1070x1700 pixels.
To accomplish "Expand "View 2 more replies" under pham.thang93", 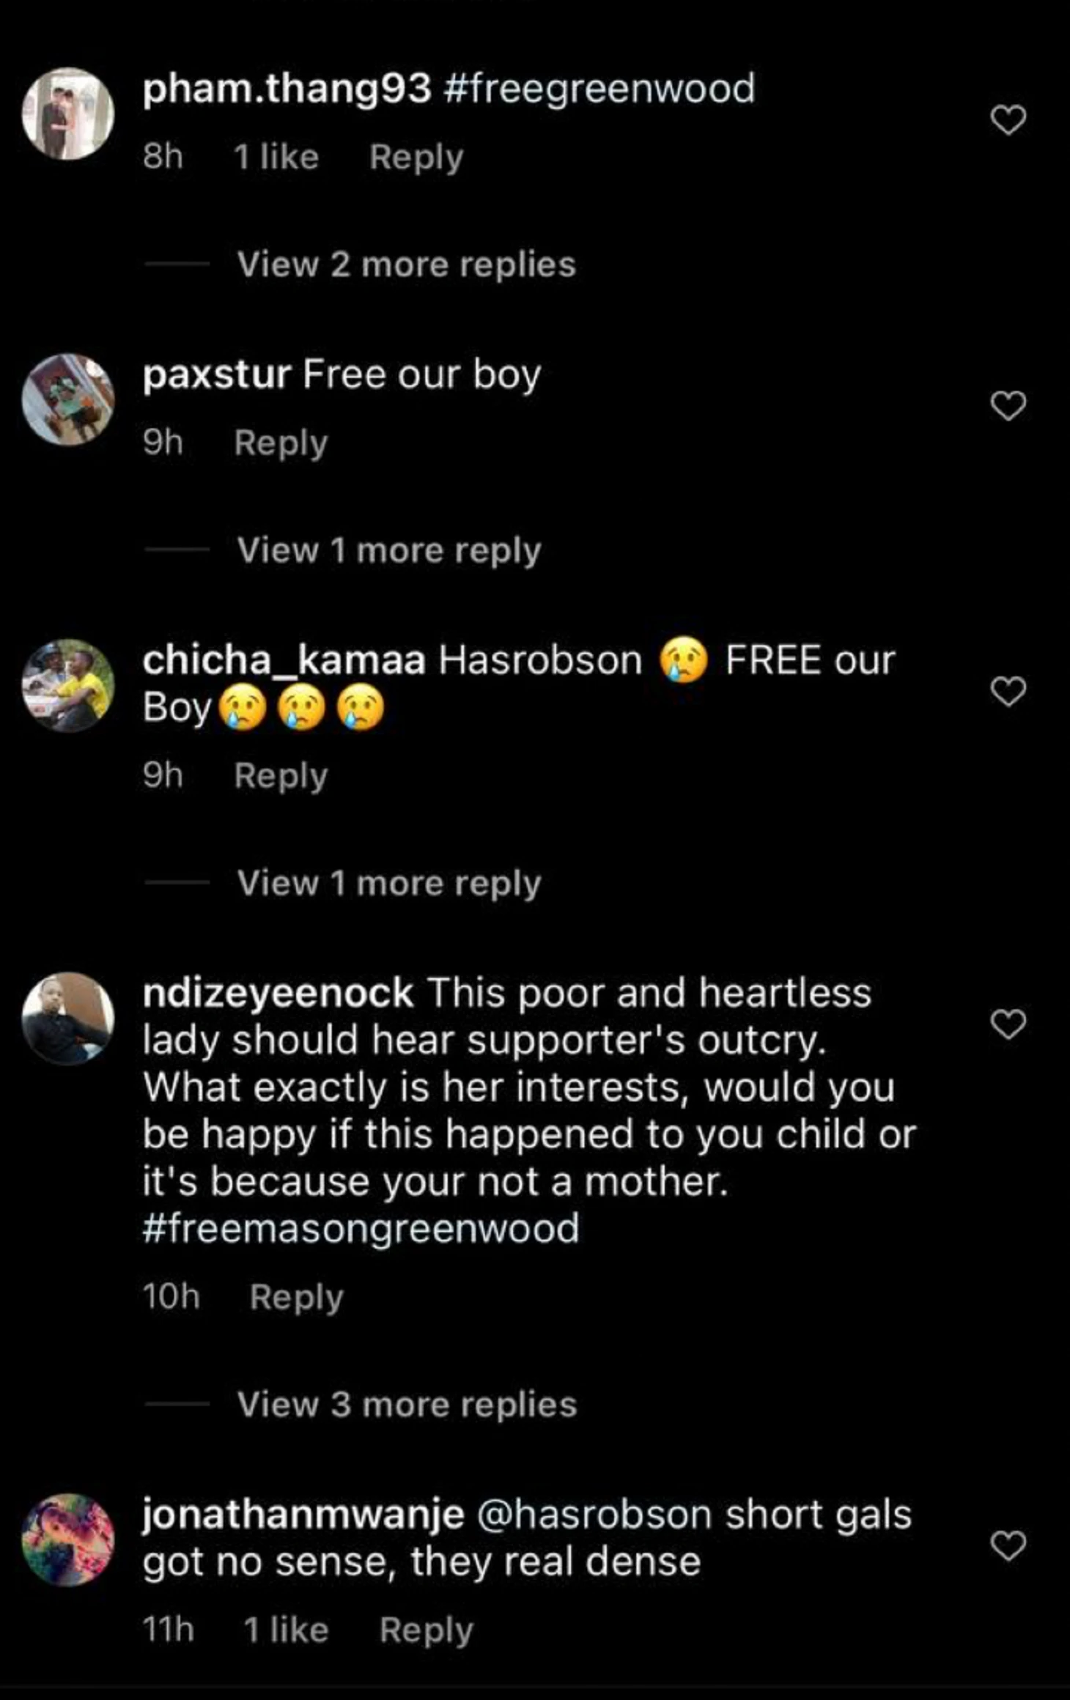I will click(407, 265).
